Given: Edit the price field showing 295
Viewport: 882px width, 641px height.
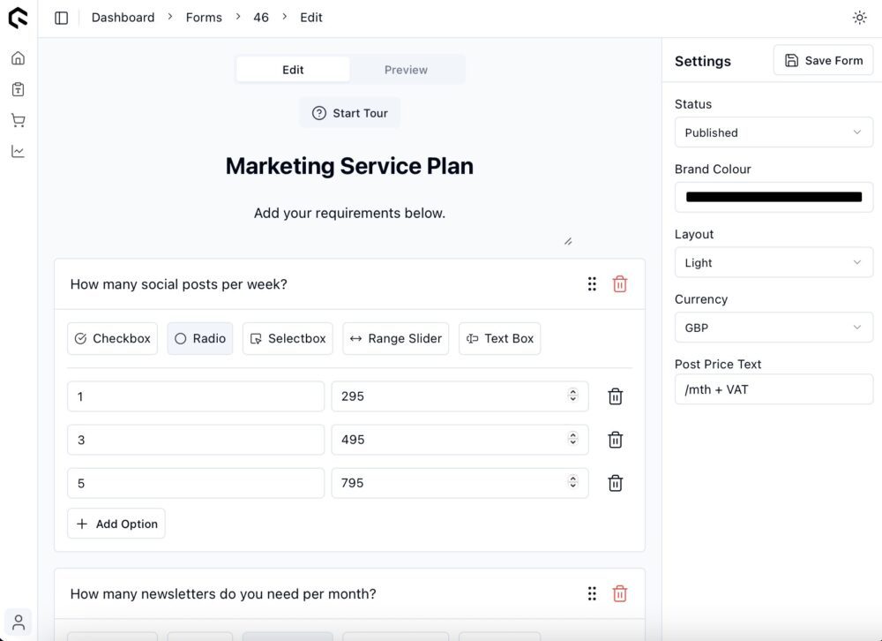Looking at the screenshot, I should pyautogui.click(x=460, y=396).
